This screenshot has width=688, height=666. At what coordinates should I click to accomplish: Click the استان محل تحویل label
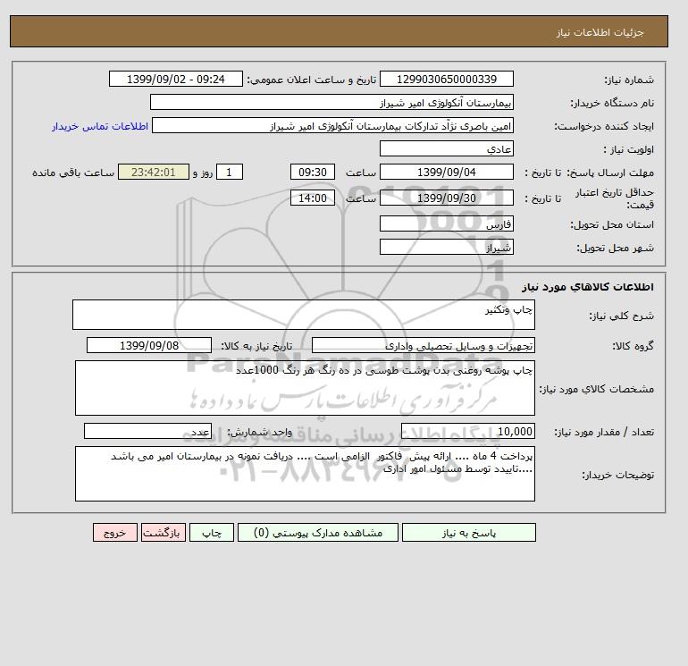(612, 224)
